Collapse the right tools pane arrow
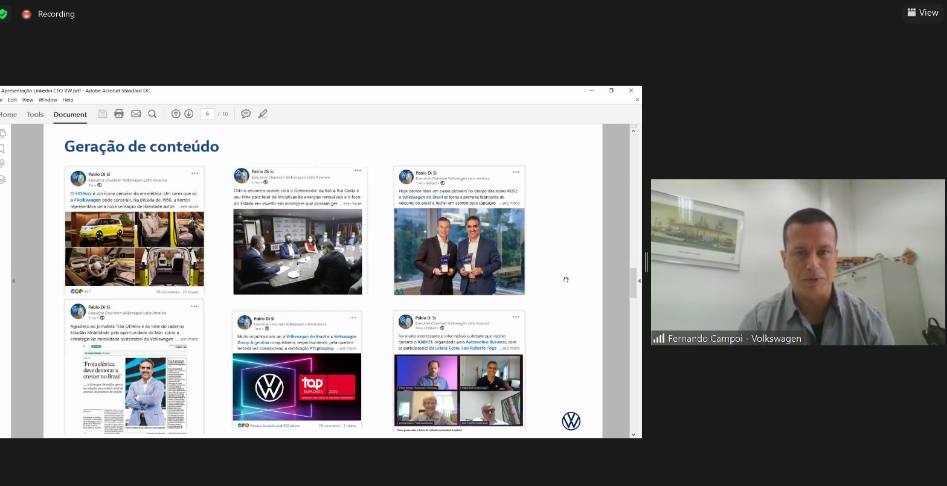 coord(639,281)
